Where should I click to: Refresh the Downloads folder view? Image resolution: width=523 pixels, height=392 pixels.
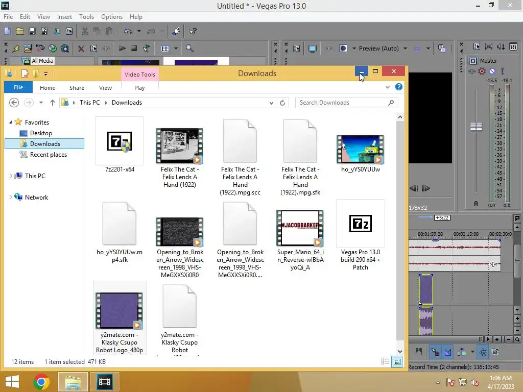coord(282,103)
